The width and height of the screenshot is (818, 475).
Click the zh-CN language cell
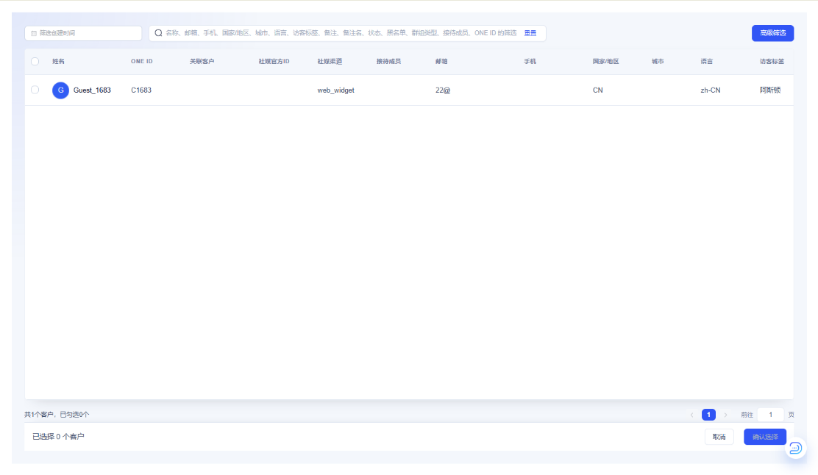[711, 90]
